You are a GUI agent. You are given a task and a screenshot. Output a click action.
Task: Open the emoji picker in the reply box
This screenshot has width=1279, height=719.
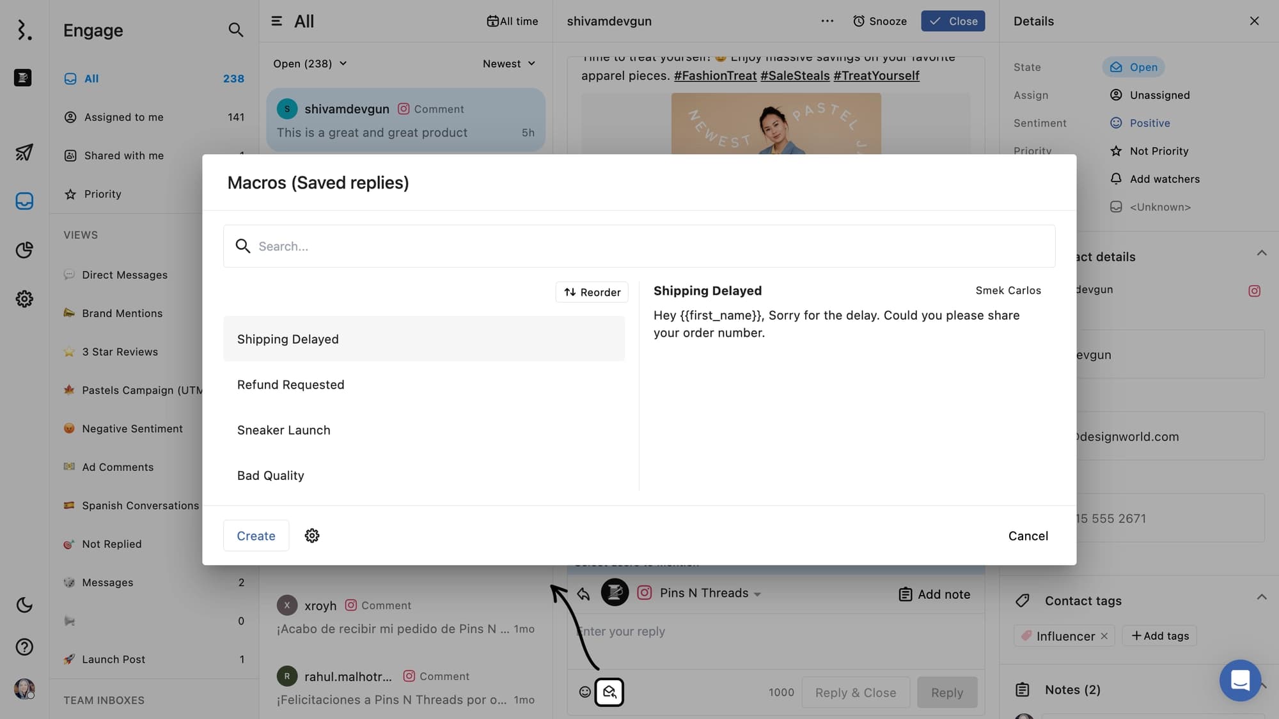[585, 692]
